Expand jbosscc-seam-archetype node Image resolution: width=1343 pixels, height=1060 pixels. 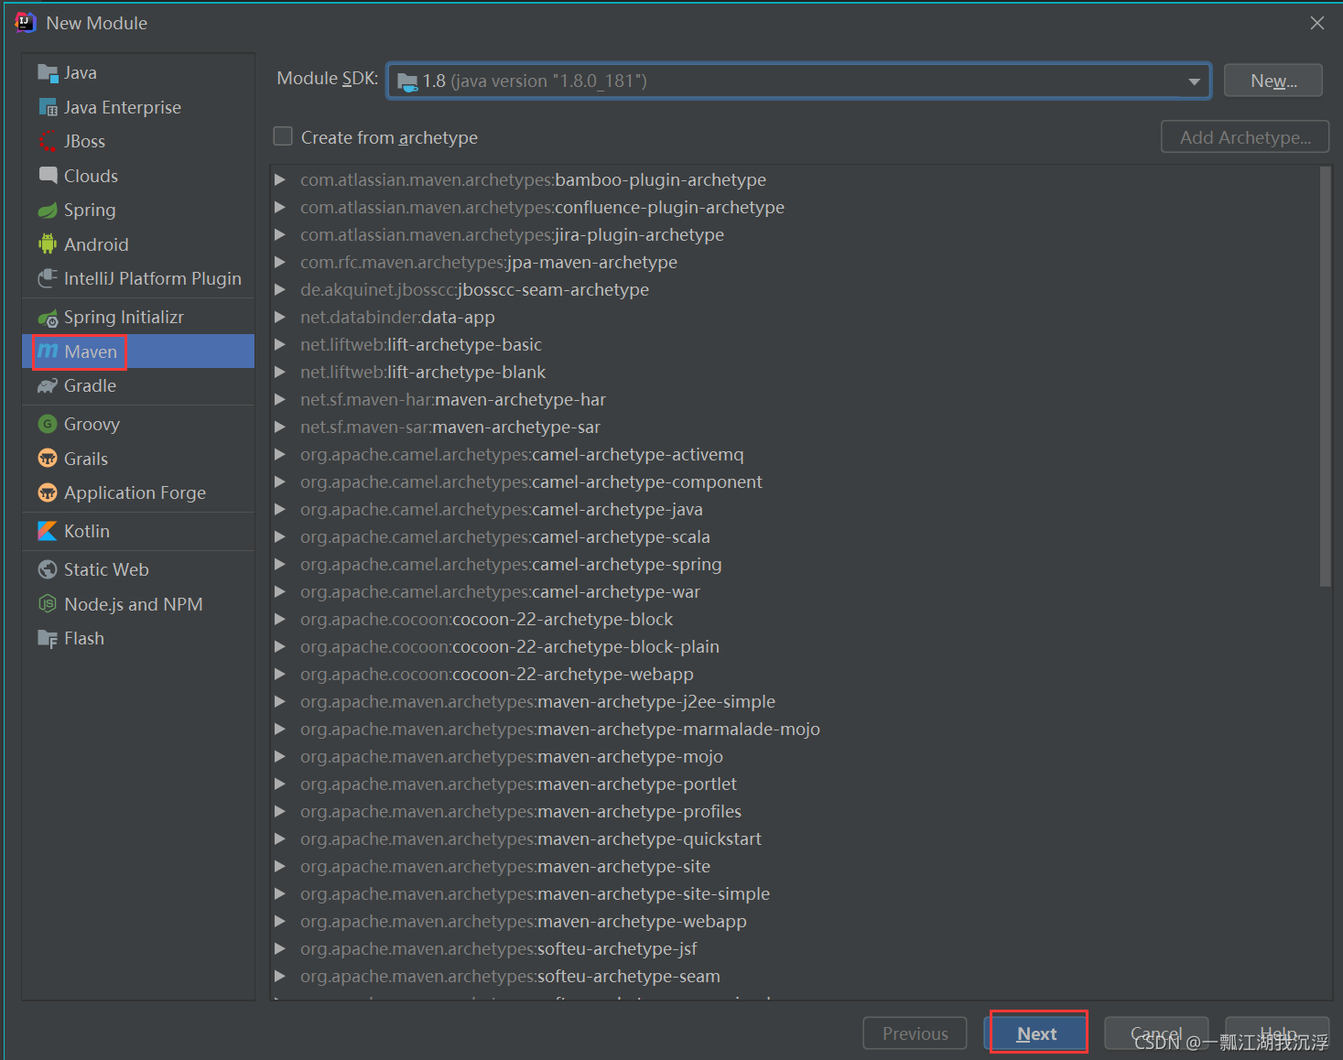coord(280,289)
